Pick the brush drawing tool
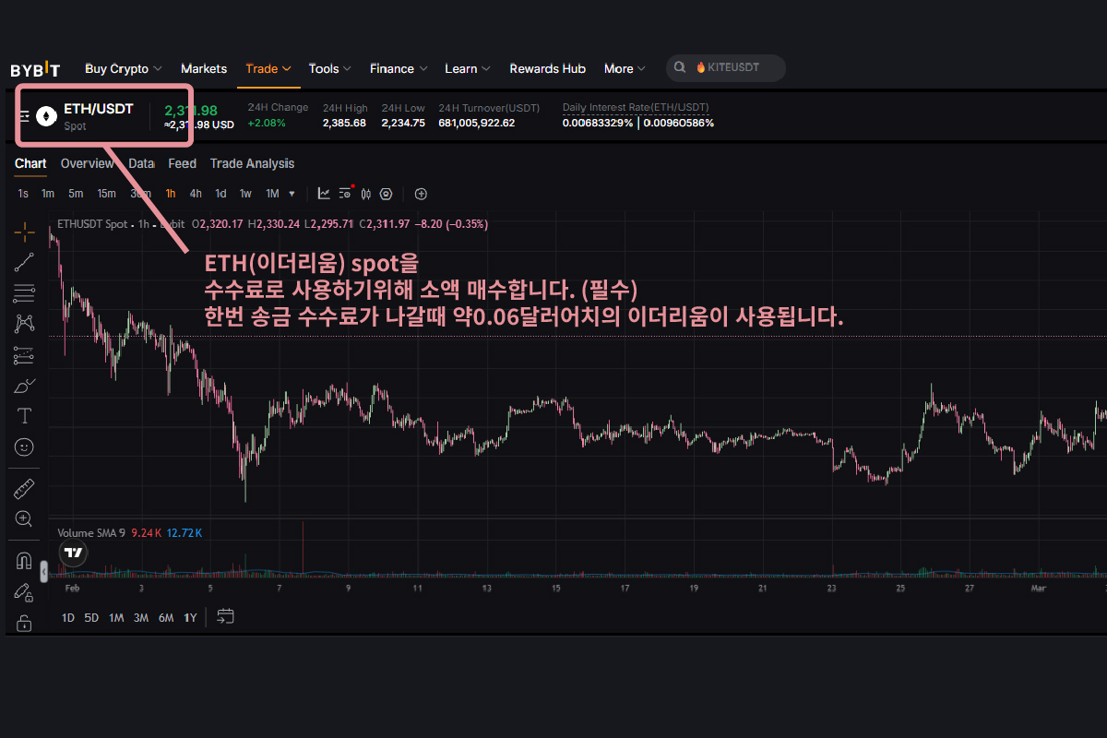Viewport: 1107px width, 738px height. point(25,386)
